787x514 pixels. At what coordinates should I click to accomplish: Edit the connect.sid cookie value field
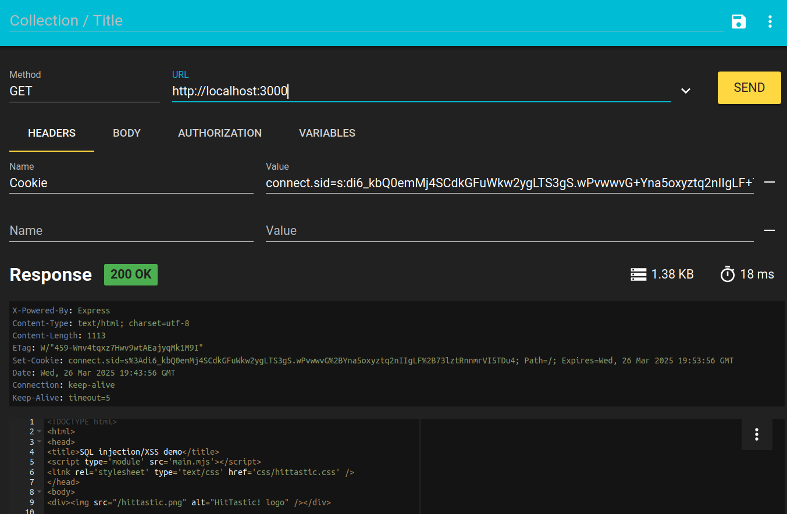pyautogui.click(x=510, y=183)
